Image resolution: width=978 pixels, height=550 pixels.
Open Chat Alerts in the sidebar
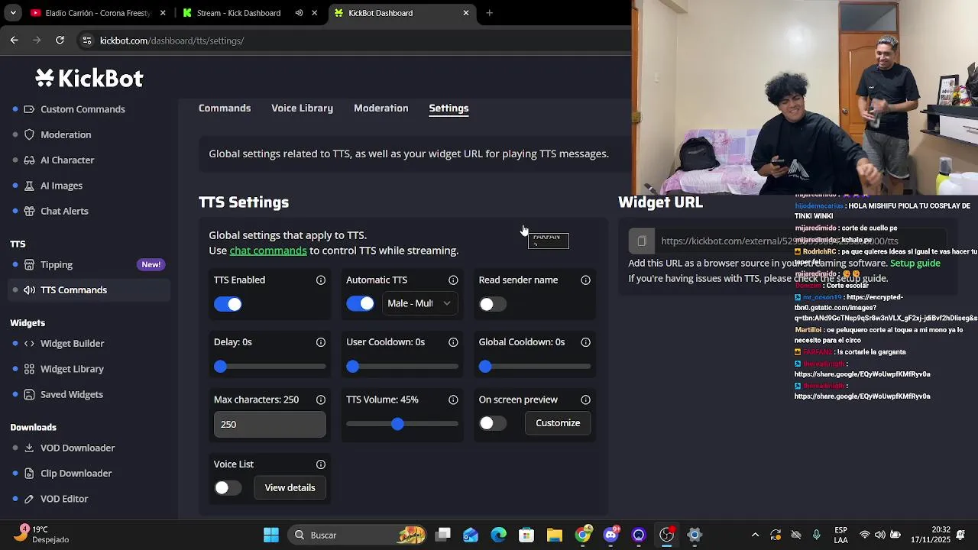coord(64,211)
